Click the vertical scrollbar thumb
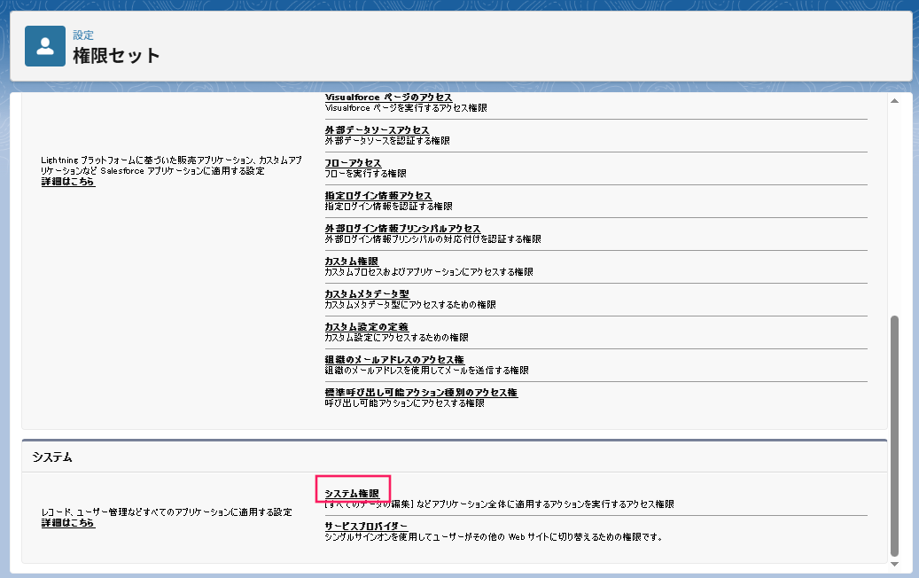The width and height of the screenshot is (919, 578). tap(894, 435)
